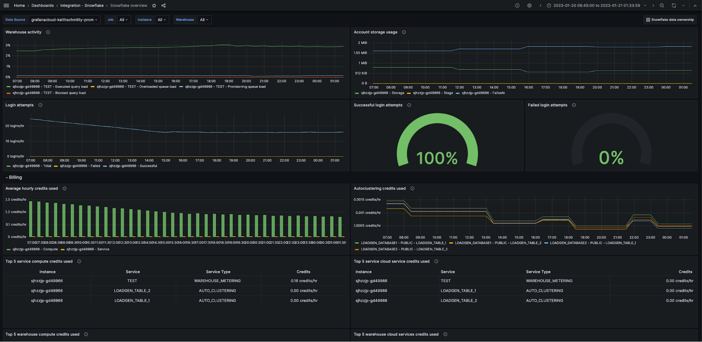
Task: Open the Warehouse All dropdown
Action: point(204,20)
